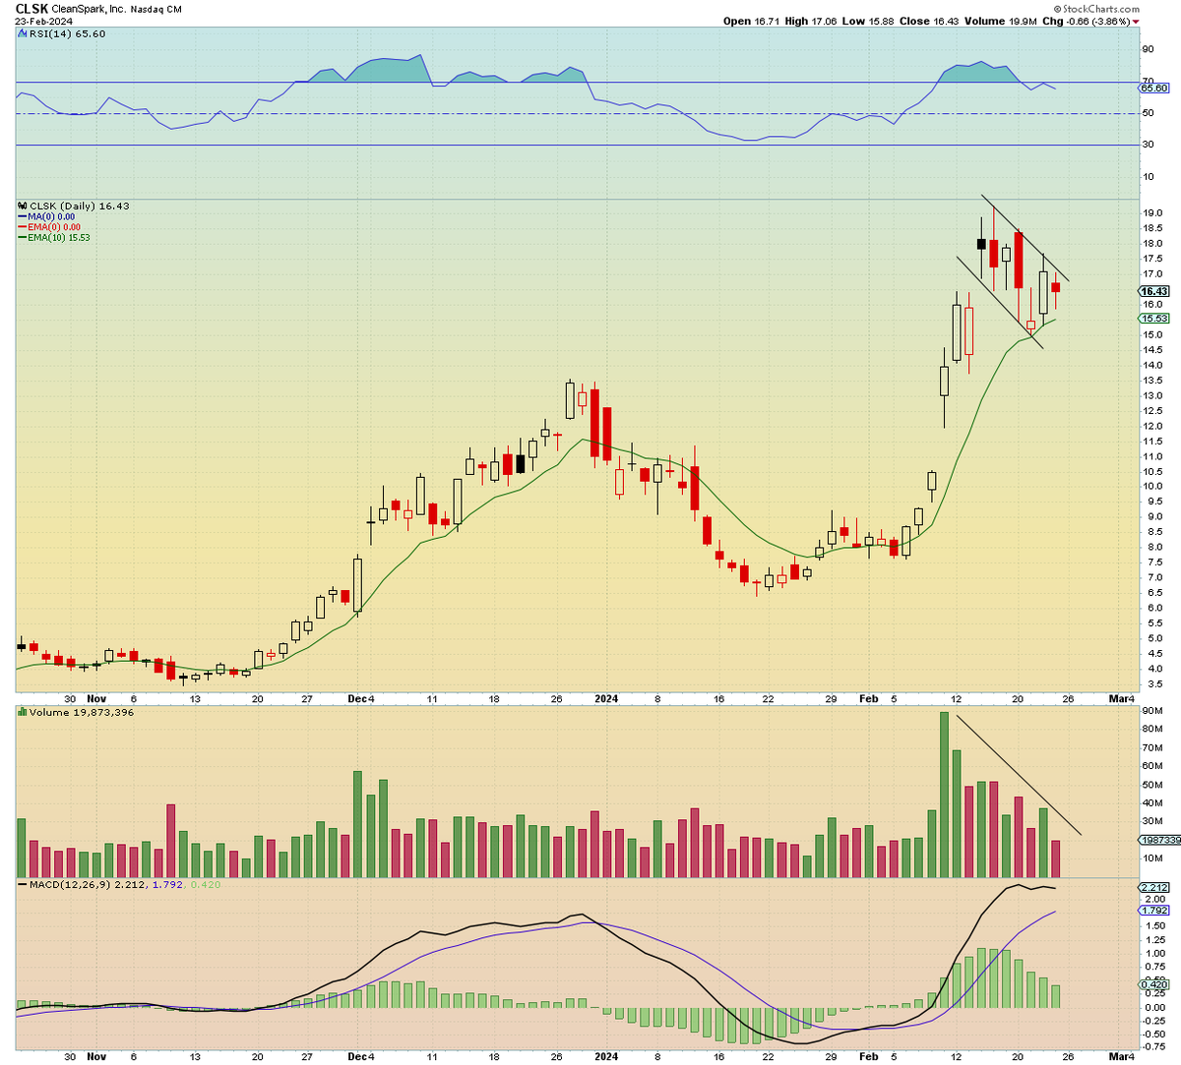The image size is (1181, 1065).
Task: Select the green EMA(10) line marker
Action: pyautogui.click(x=22, y=236)
